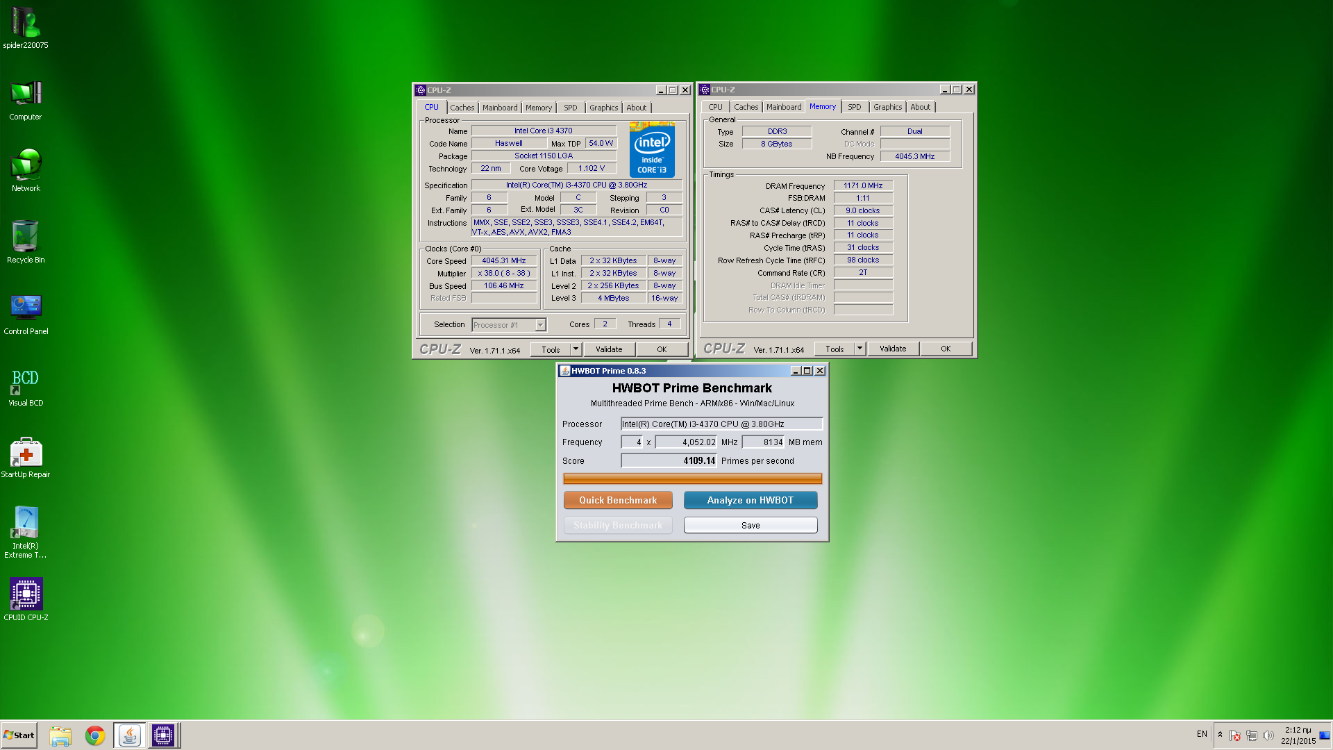Click the Intel Core i3 logo in CPU-Z
The height and width of the screenshot is (750, 1333).
pos(652,150)
